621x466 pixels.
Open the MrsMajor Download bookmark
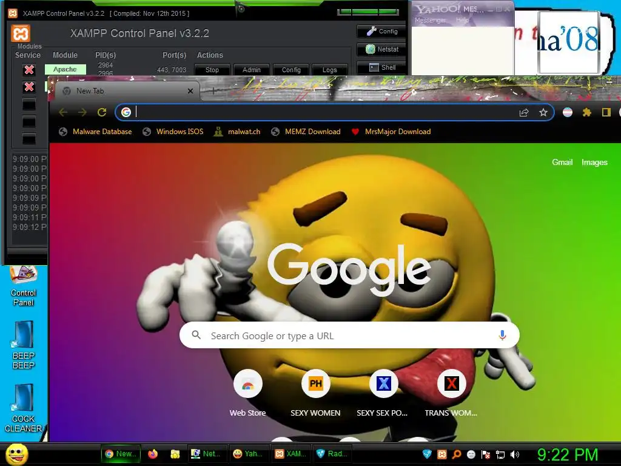point(391,132)
